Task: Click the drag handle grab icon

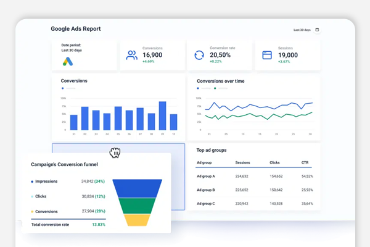Action: [115, 153]
